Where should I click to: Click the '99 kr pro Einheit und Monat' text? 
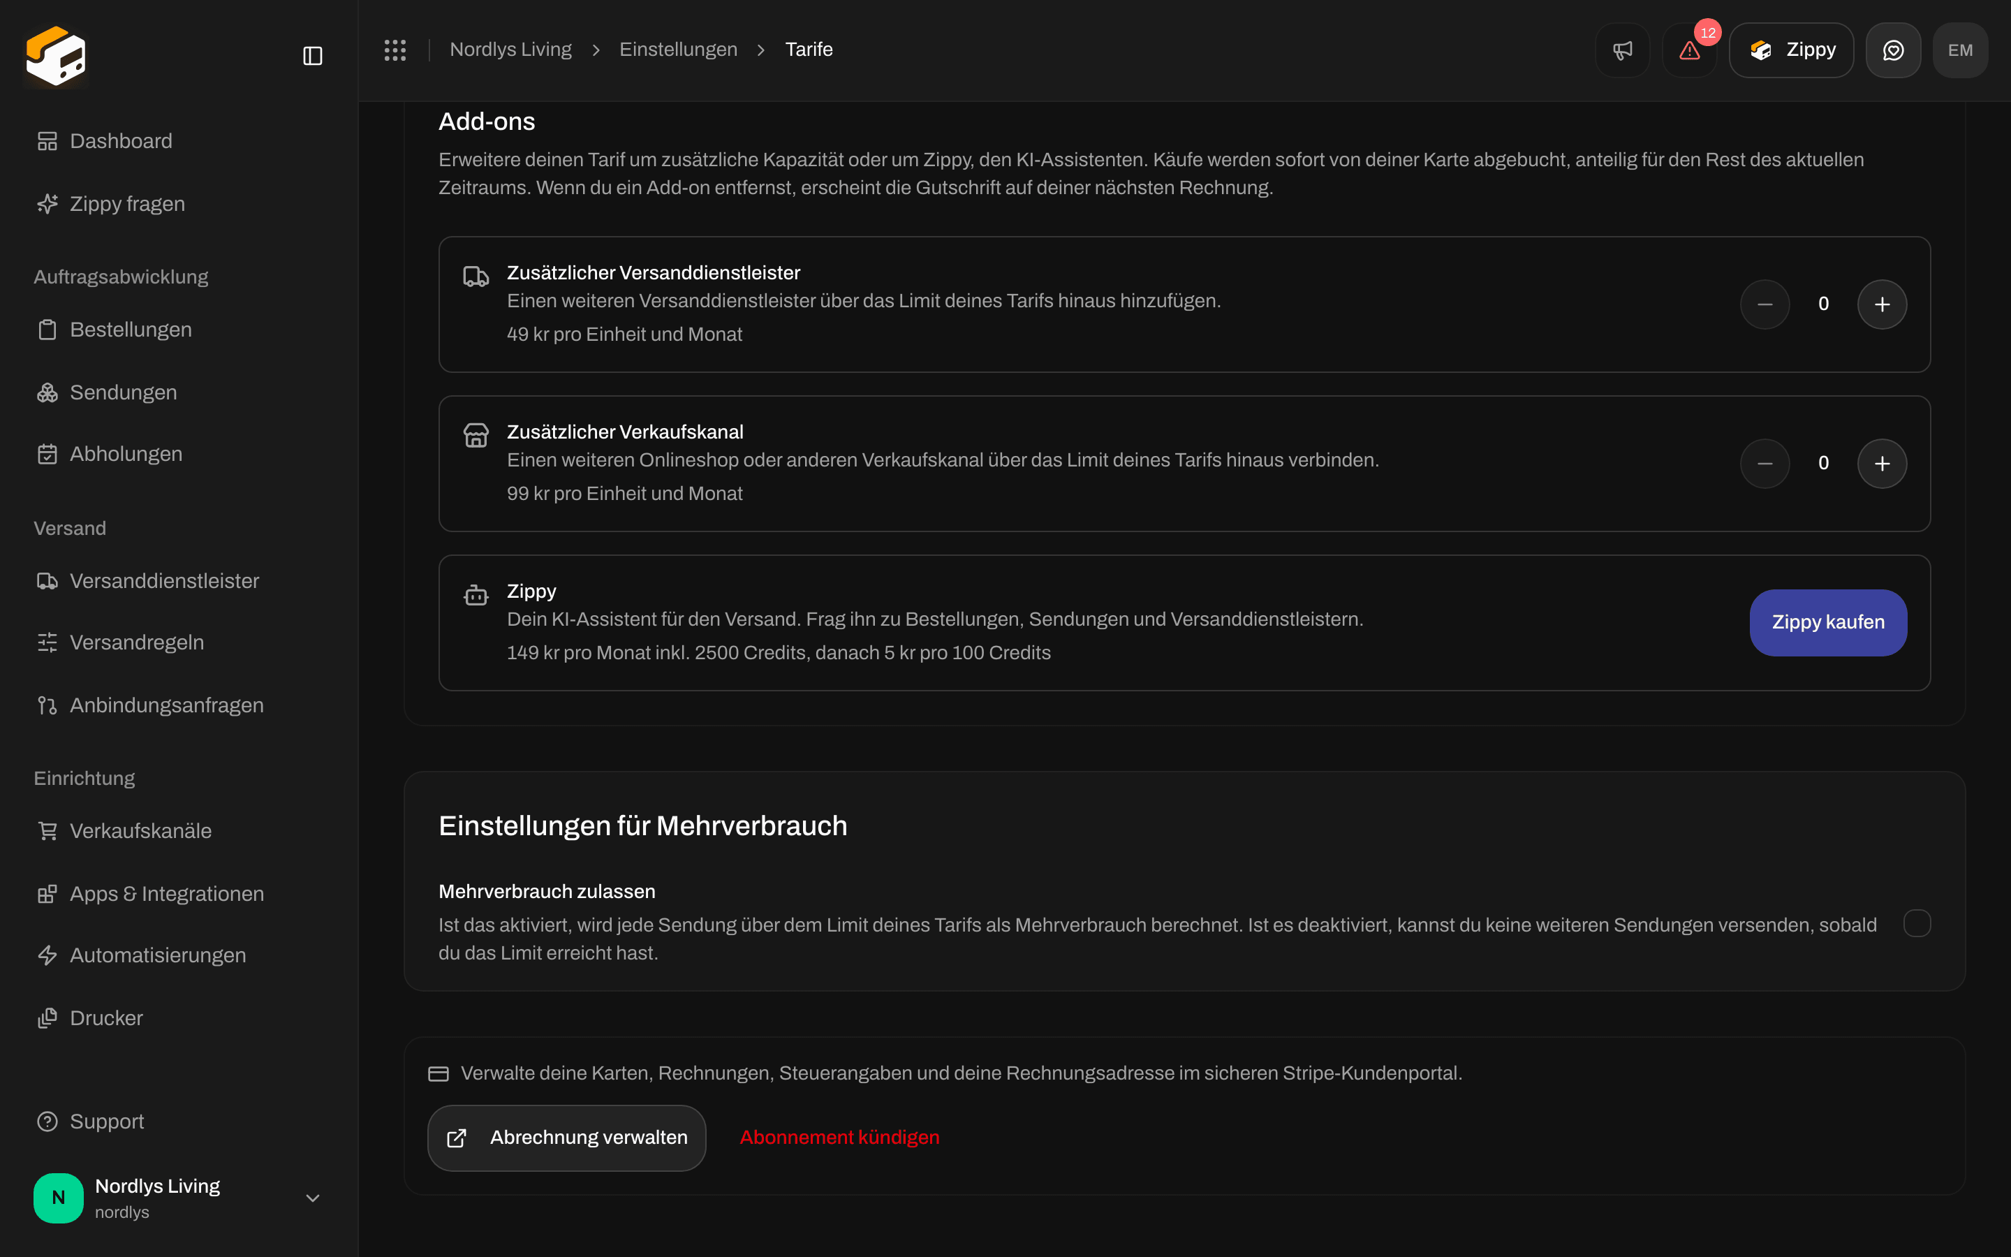tap(624, 494)
